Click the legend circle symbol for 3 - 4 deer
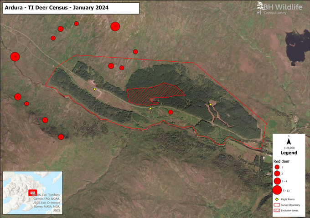 click(277, 181)
